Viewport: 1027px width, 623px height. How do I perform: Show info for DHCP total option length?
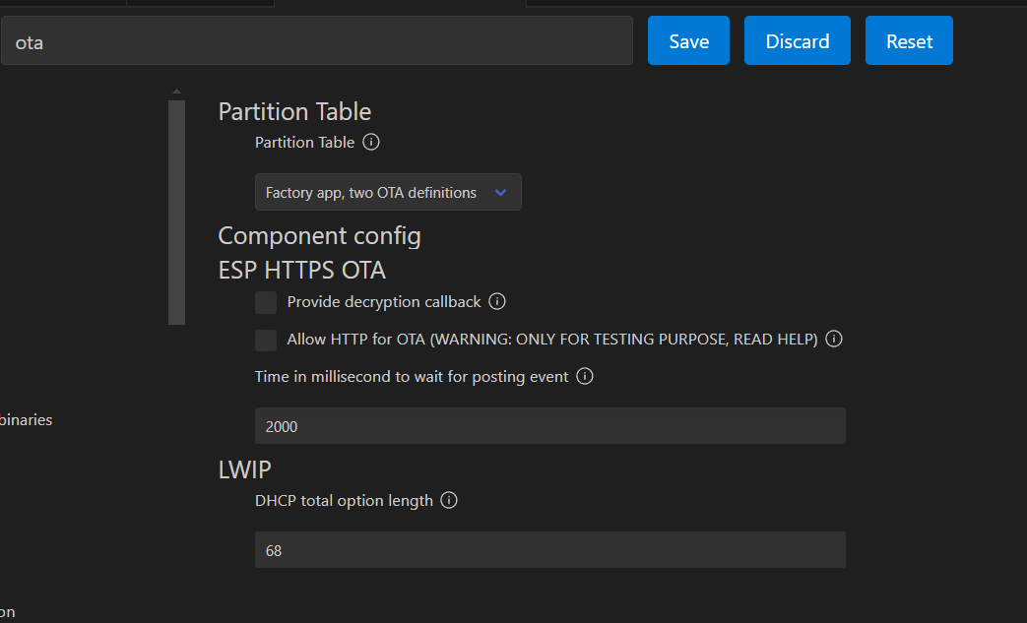pyautogui.click(x=449, y=501)
